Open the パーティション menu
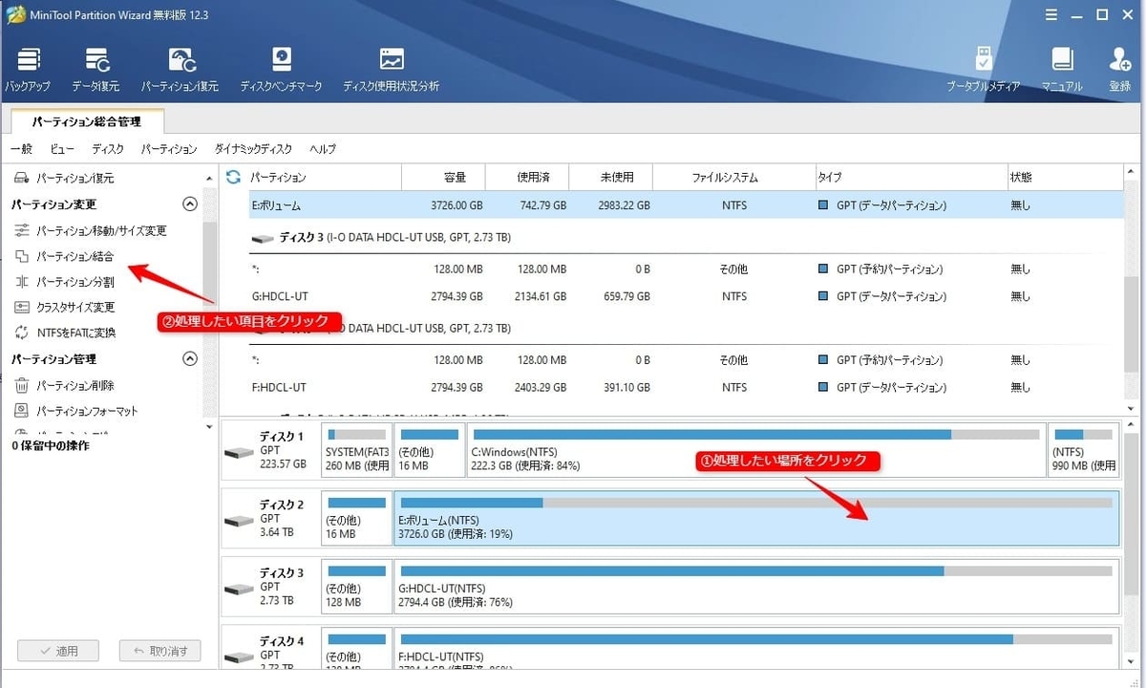Screen dimensions: 1146x688 169,149
